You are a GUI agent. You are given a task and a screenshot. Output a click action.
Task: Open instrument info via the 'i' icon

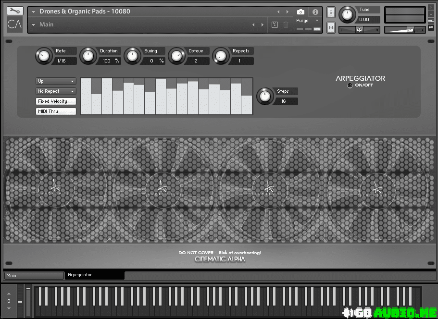tap(315, 12)
